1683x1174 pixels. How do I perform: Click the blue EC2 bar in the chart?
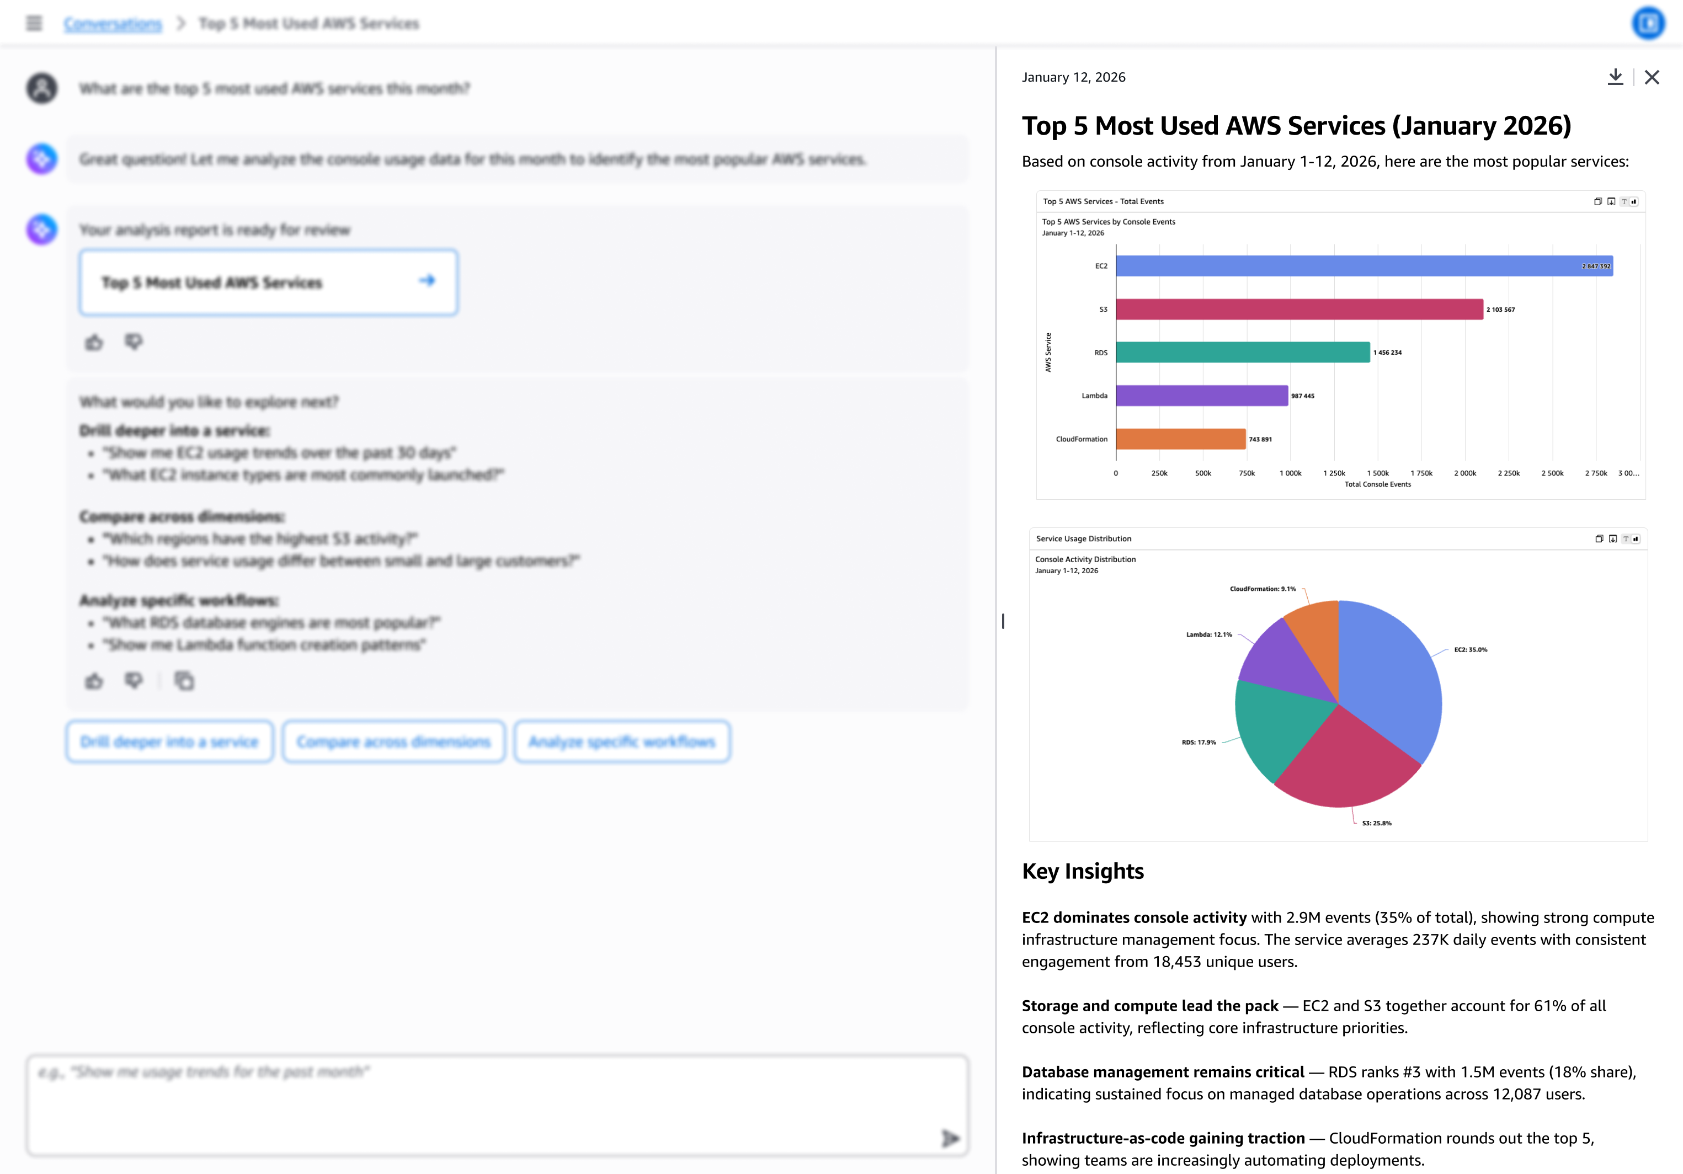point(1364,266)
